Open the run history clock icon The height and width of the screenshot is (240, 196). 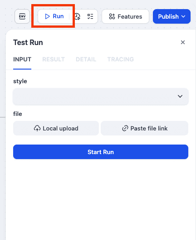pos(78,16)
